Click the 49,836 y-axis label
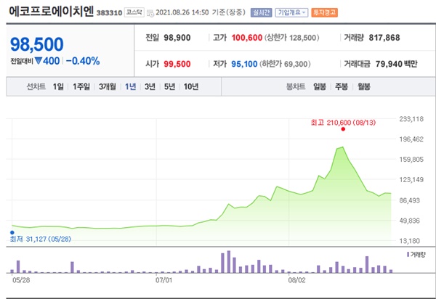Viewport: 436px width, 299px height. pyautogui.click(x=410, y=221)
